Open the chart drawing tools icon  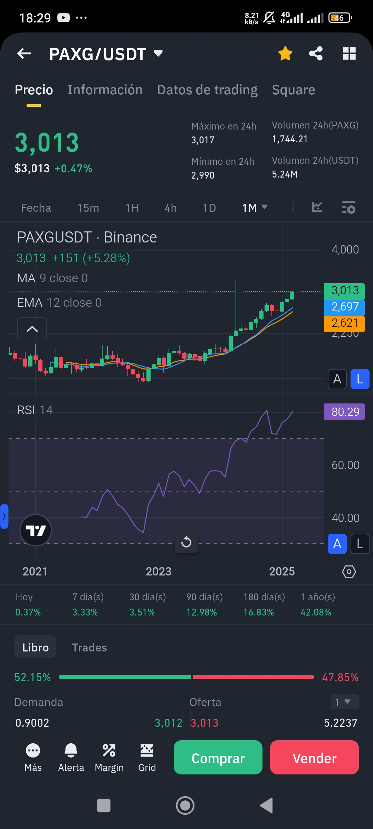click(317, 207)
